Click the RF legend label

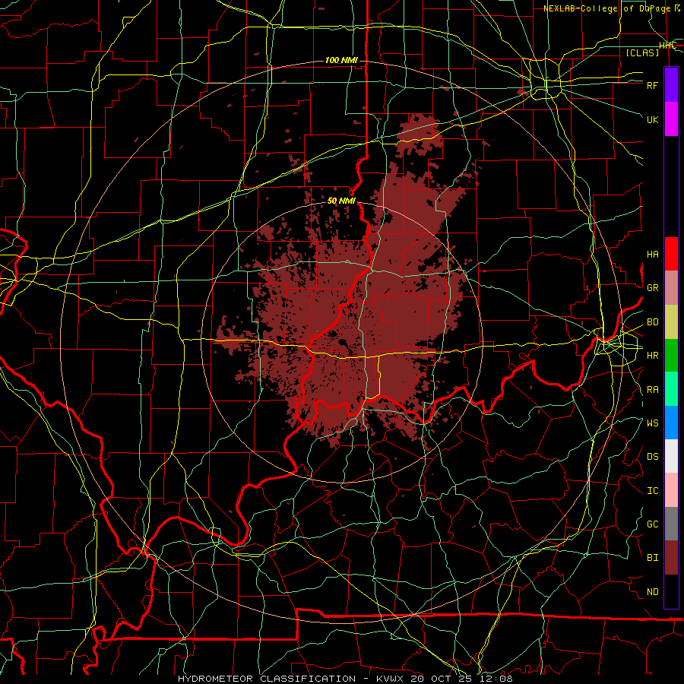click(x=653, y=85)
